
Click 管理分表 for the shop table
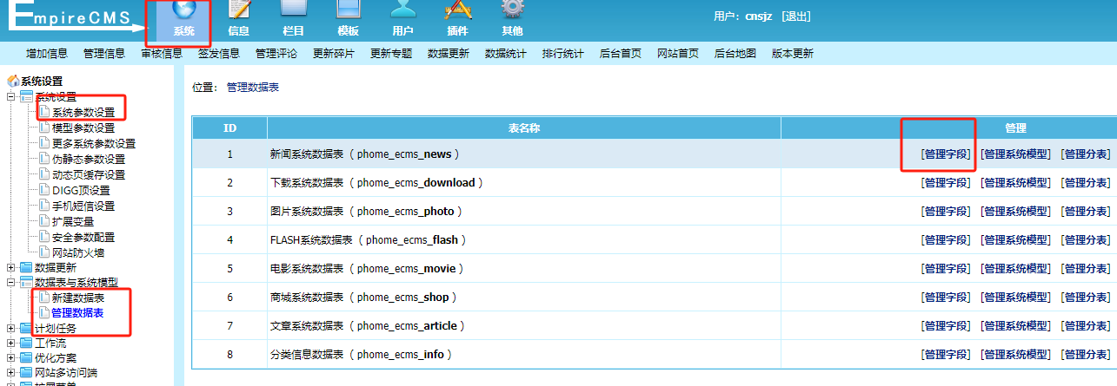[1087, 298]
